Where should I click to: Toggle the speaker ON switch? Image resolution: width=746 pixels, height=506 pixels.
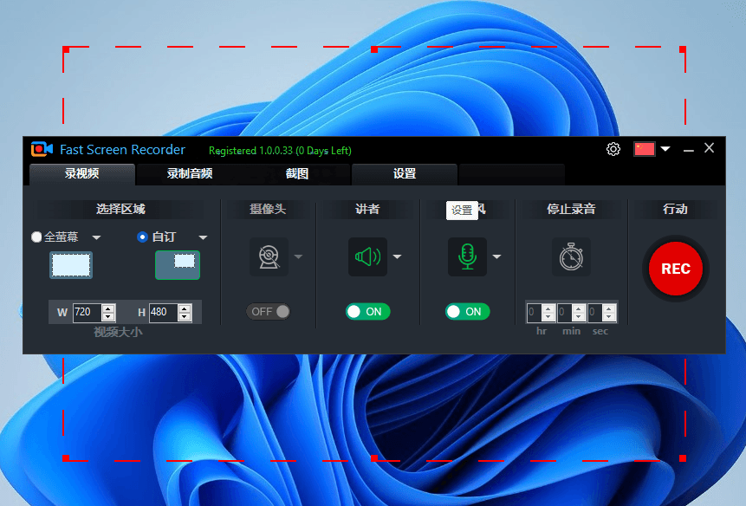tap(367, 312)
